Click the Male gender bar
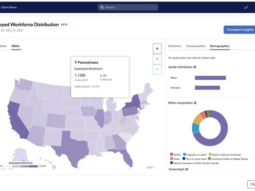The image size is (255, 191). tap(210, 78)
